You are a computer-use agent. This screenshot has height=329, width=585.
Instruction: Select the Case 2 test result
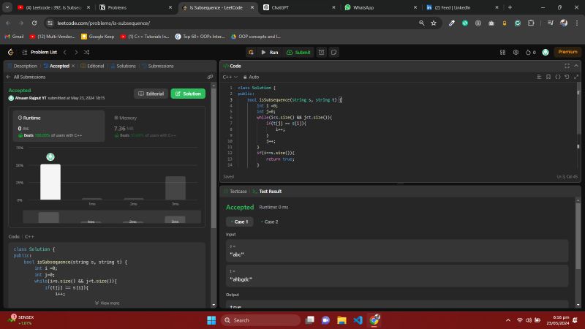268,222
